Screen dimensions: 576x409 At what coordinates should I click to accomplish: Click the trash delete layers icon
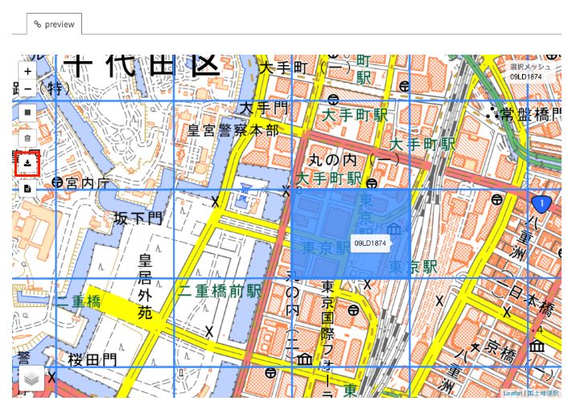click(x=27, y=138)
